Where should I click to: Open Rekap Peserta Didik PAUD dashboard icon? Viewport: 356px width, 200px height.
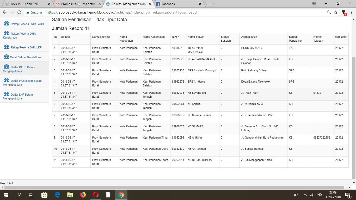click(x=6, y=23)
